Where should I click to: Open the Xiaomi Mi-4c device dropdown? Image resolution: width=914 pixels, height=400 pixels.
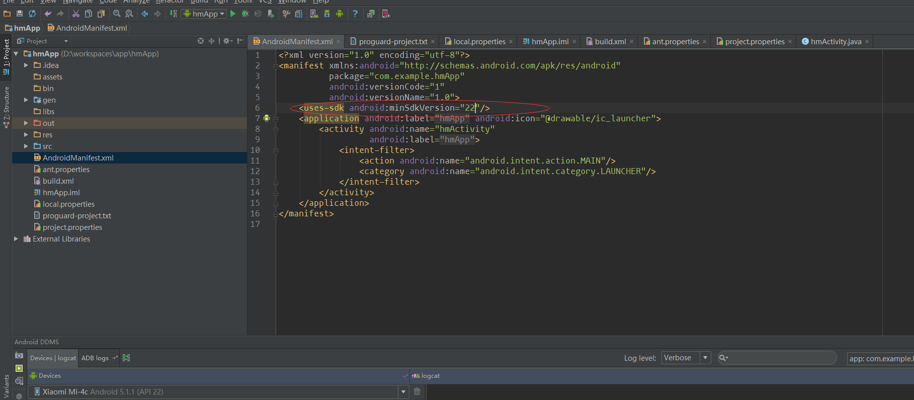coord(218,391)
